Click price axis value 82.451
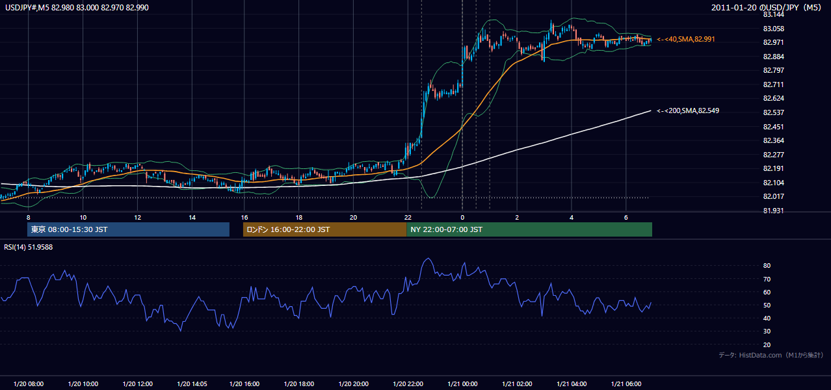The width and height of the screenshot is (831, 390). 773,127
